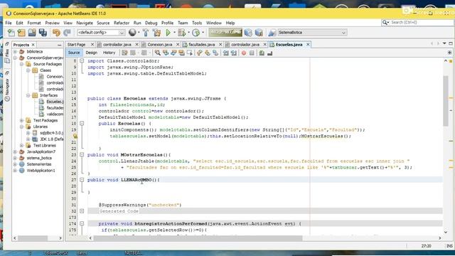Expand the biblioteca project node
Screen dimensions: 455x256
tap(15, 52)
